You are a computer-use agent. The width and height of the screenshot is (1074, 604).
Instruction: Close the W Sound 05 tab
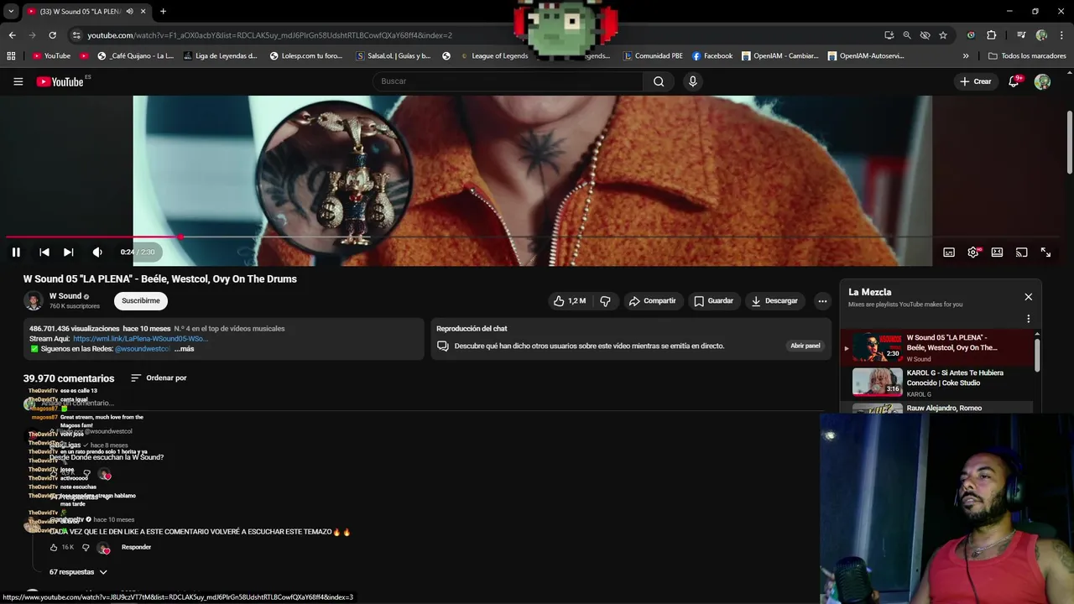pos(143,11)
